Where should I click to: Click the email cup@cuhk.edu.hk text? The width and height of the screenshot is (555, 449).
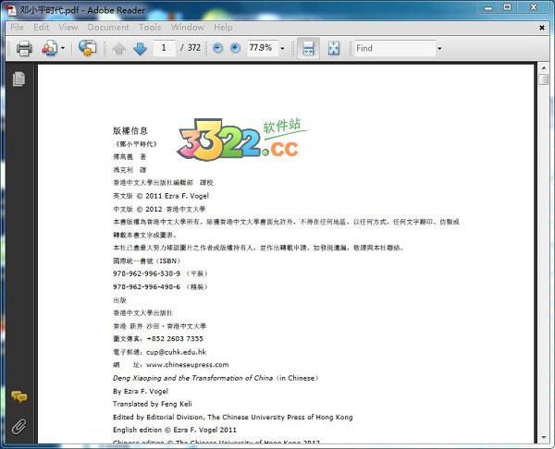click(x=176, y=352)
